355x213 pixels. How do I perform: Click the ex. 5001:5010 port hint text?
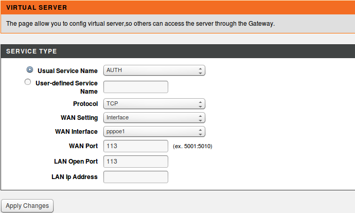point(192,146)
